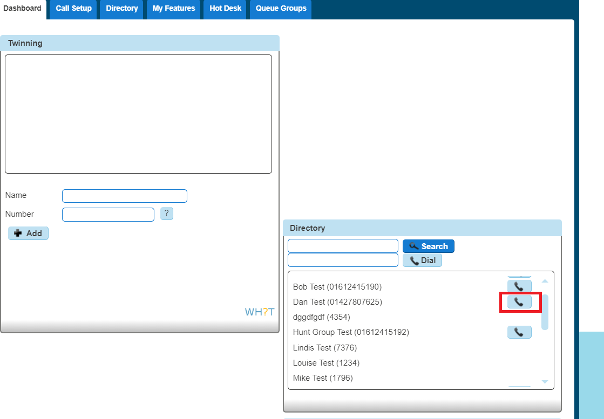This screenshot has height=419, width=604.
Task: Click inside the Twinning list box
Action: click(x=138, y=114)
